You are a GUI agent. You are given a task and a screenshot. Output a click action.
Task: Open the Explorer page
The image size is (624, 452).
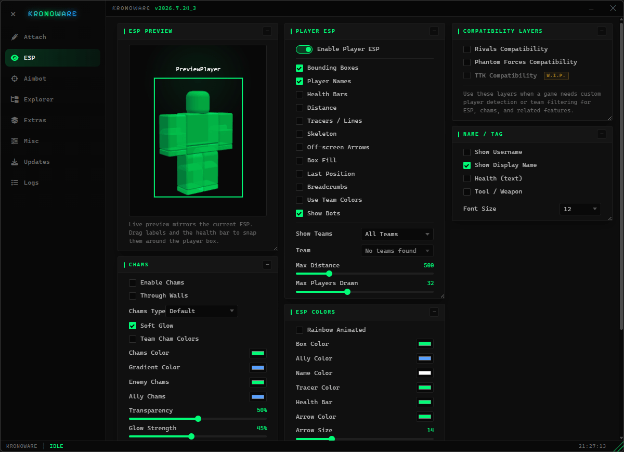(x=53, y=99)
